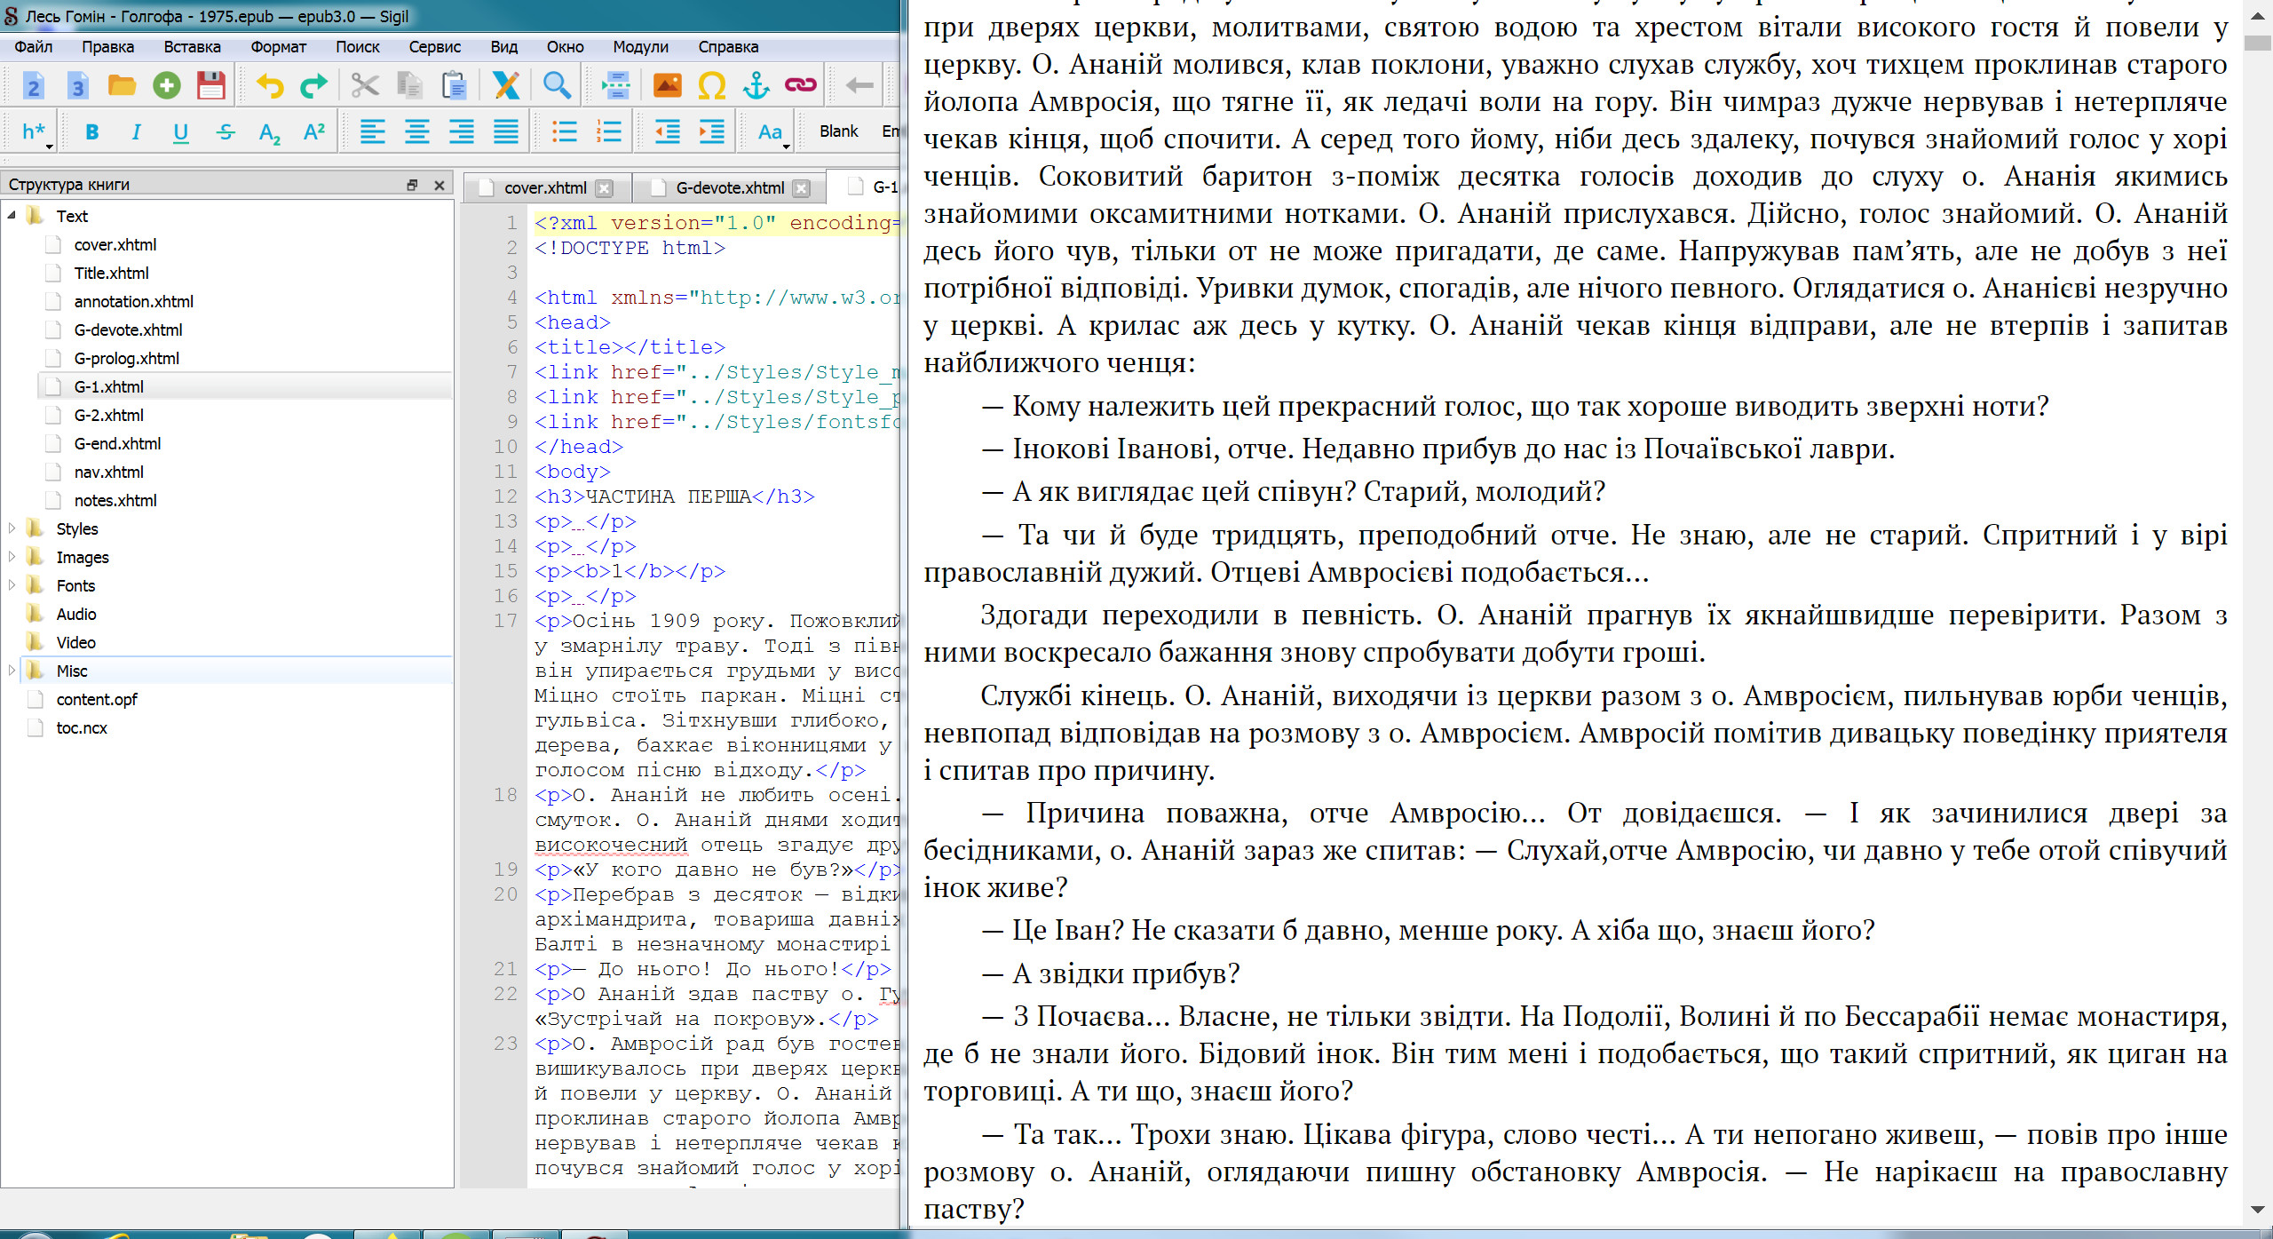Click the Split at Cursor icon
This screenshot has height=1239, width=2273.
tap(615, 85)
